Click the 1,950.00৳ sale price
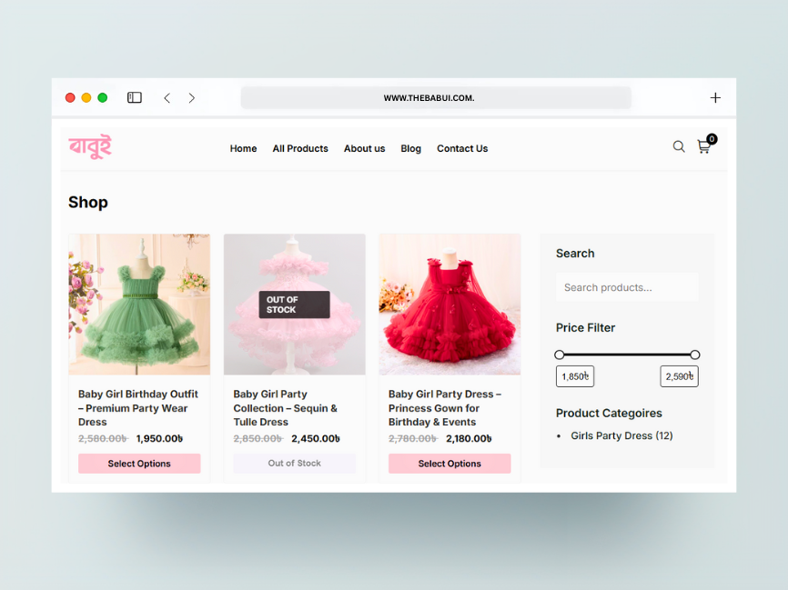This screenshot has height=590, width=788. click(x=159, y=438)
